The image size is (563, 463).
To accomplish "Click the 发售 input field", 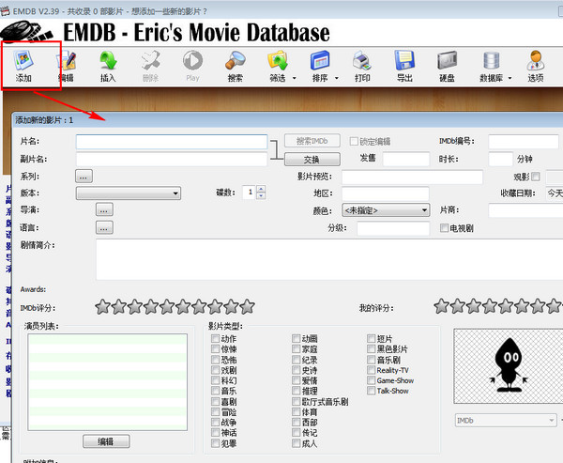I will (x=406, y=160).
